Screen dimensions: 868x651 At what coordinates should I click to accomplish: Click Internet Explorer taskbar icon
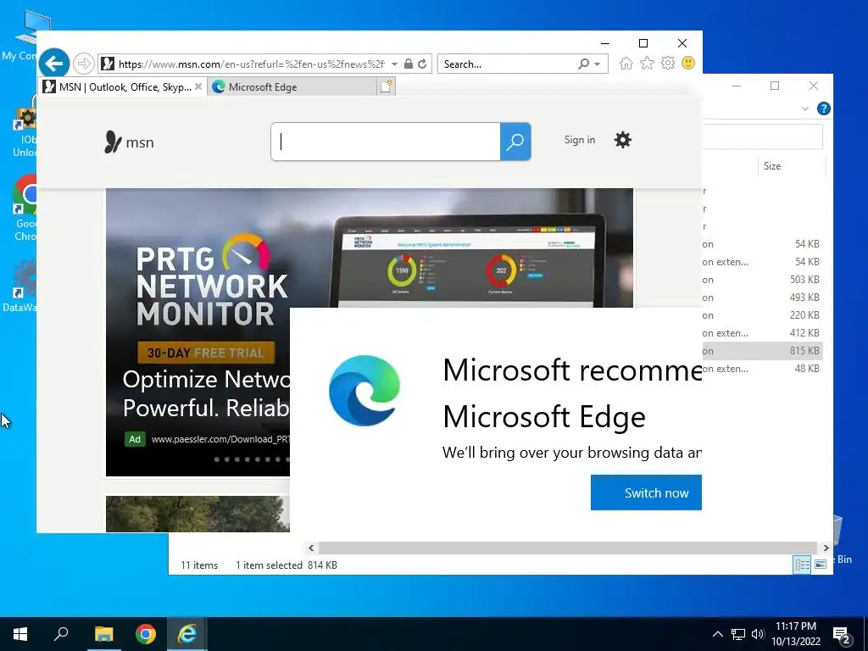187,634
